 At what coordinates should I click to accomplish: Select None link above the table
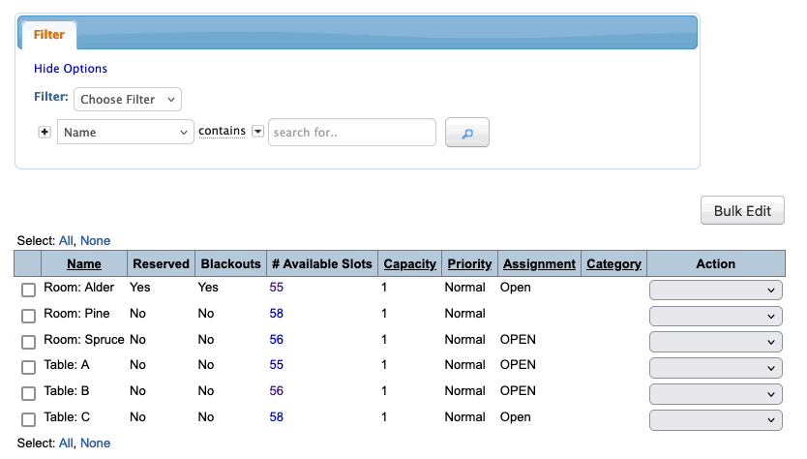click(95, 240)
